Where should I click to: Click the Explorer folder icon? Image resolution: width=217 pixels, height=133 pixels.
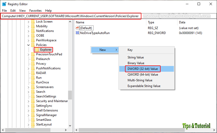point(37,50)
